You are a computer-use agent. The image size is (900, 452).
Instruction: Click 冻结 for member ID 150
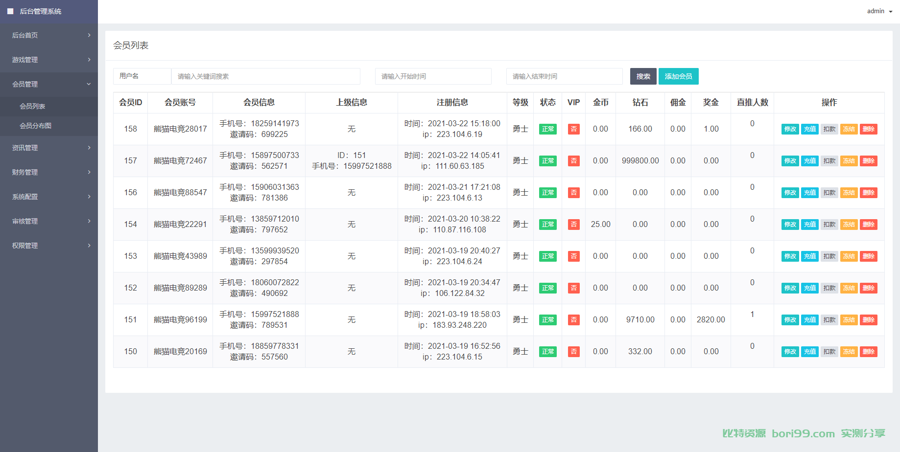(849, 352)
